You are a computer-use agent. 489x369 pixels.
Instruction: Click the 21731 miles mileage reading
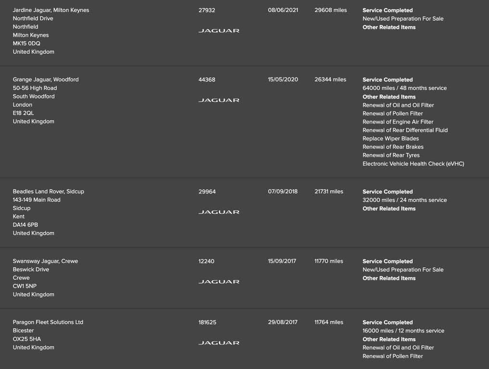tap(329, 191)
